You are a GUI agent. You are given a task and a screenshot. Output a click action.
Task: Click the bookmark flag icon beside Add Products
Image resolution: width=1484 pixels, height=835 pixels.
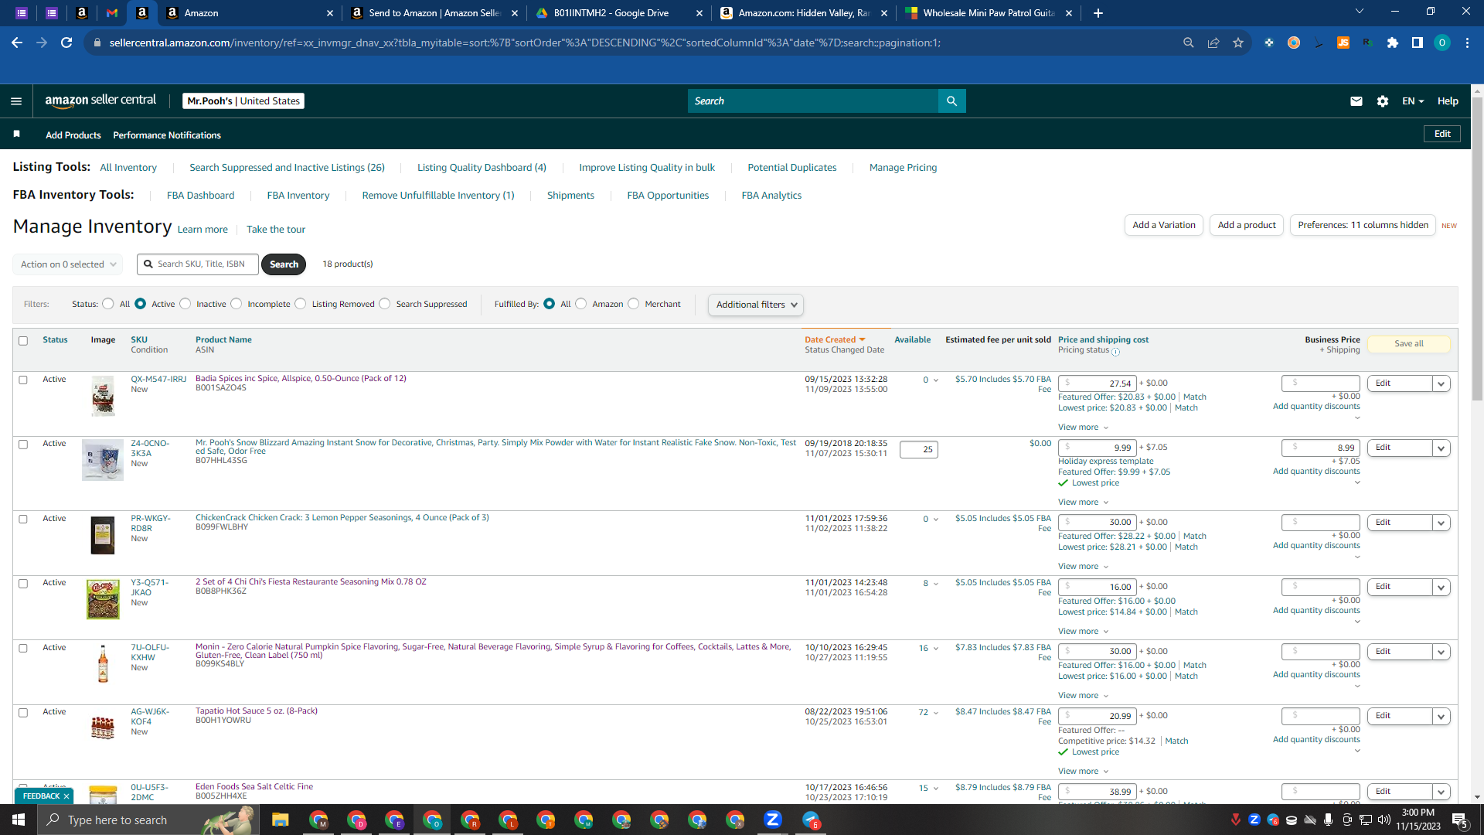[x=16, y=135]
